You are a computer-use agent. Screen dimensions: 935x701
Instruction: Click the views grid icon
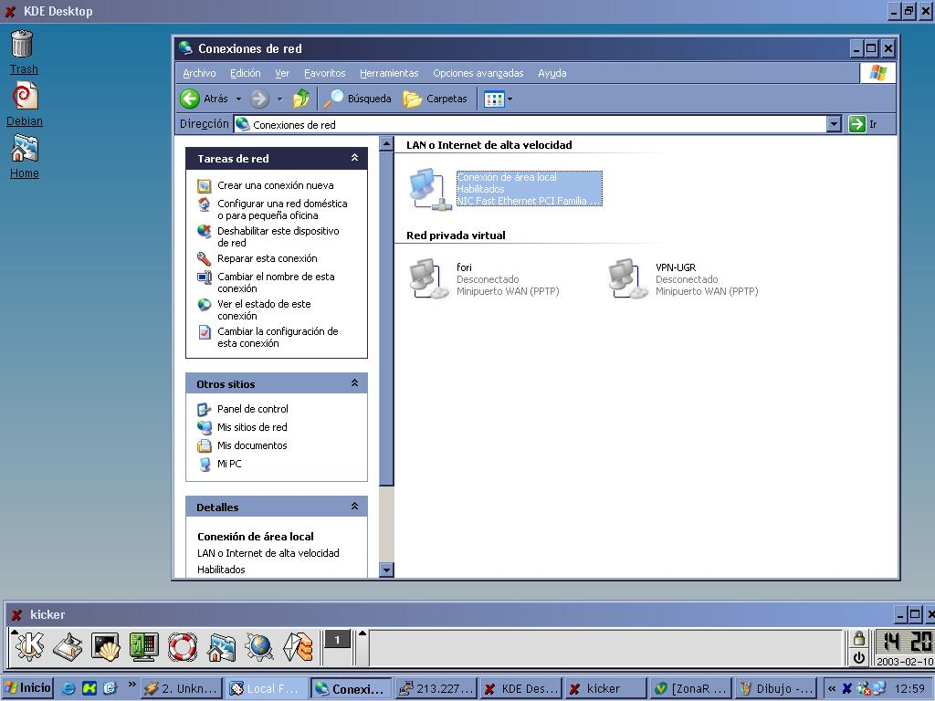coord(494,99)
